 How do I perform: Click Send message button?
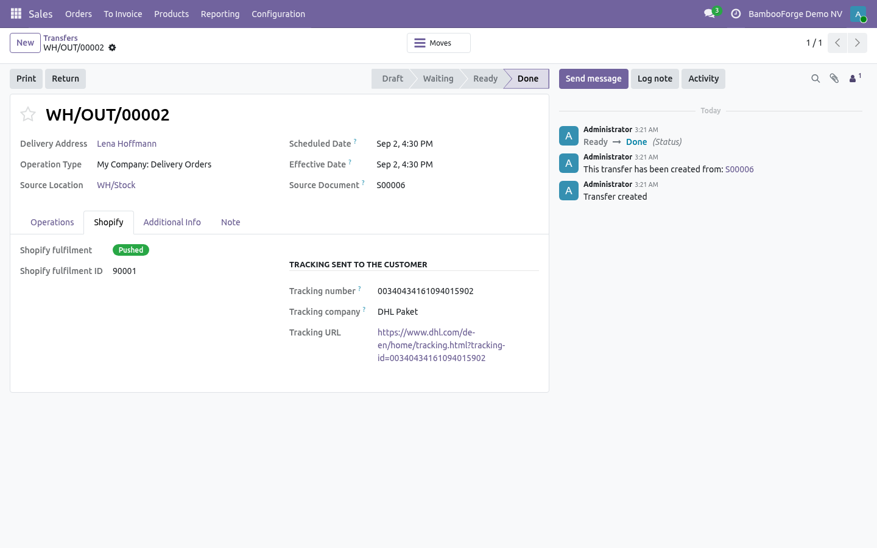pyautogui.click(x=594, y=79)
